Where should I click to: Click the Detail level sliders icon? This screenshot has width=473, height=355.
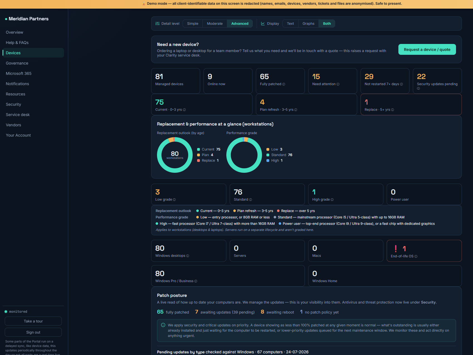click(157, 24)
